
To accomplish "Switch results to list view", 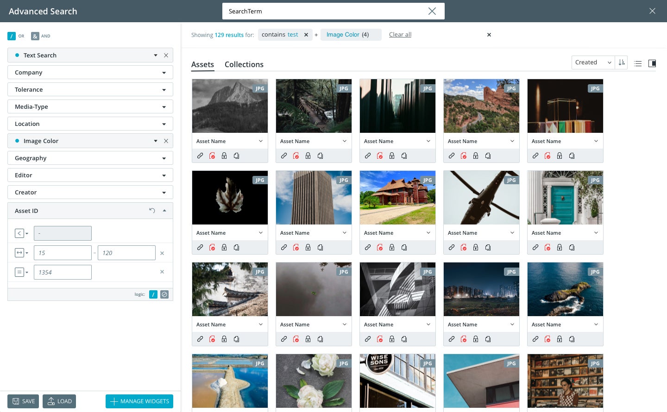I will (x=638, y=63).
